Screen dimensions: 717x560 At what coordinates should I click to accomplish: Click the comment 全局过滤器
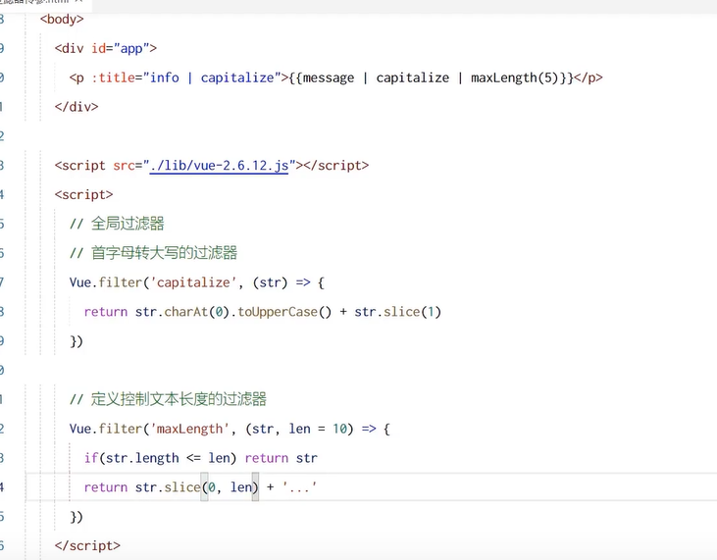(117, 224)
